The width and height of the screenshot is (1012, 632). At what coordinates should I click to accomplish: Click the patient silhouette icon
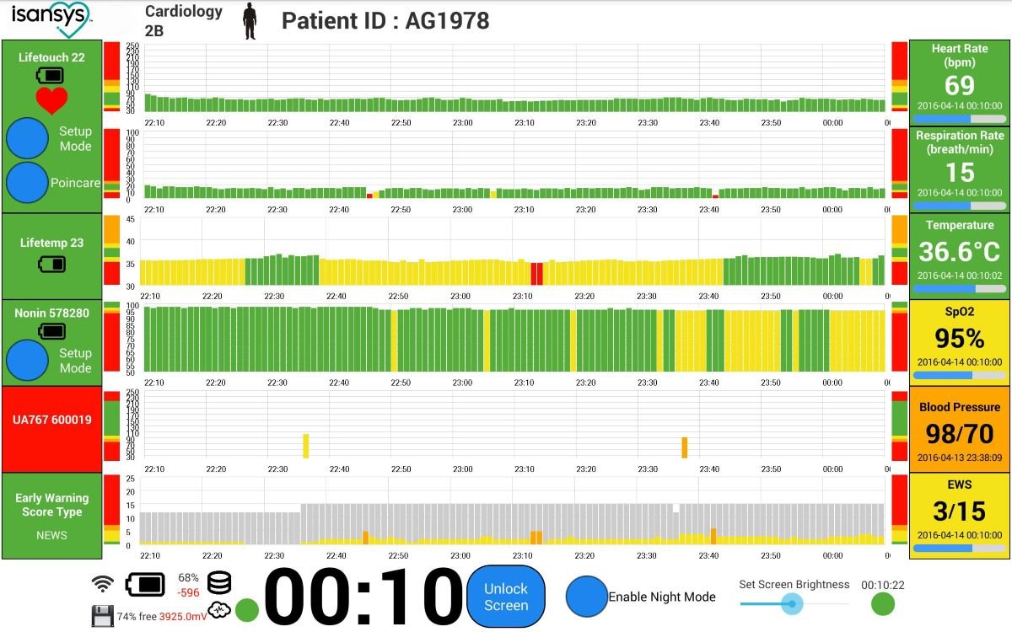(249, 21)
